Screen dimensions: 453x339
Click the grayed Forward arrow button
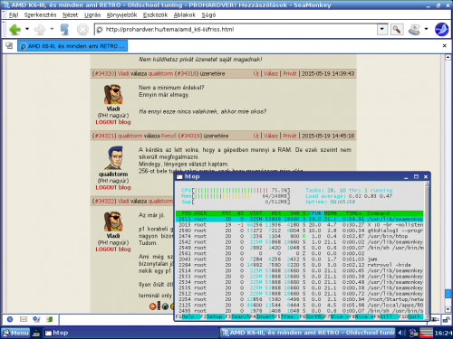[x=40, y=30]
